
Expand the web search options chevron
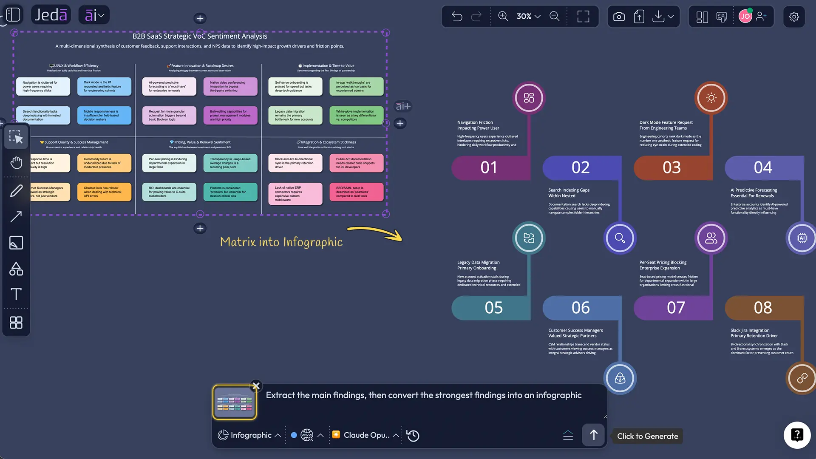(321, 435)
